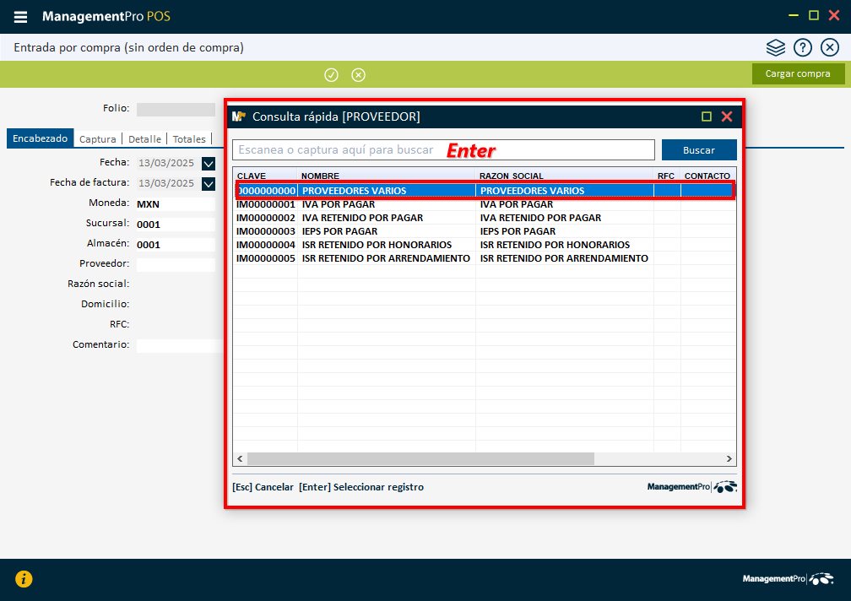Image resolution: width=851 pixels, height=601 pixels.
Task: Click the Comentario input field
Action: point(180,345)
